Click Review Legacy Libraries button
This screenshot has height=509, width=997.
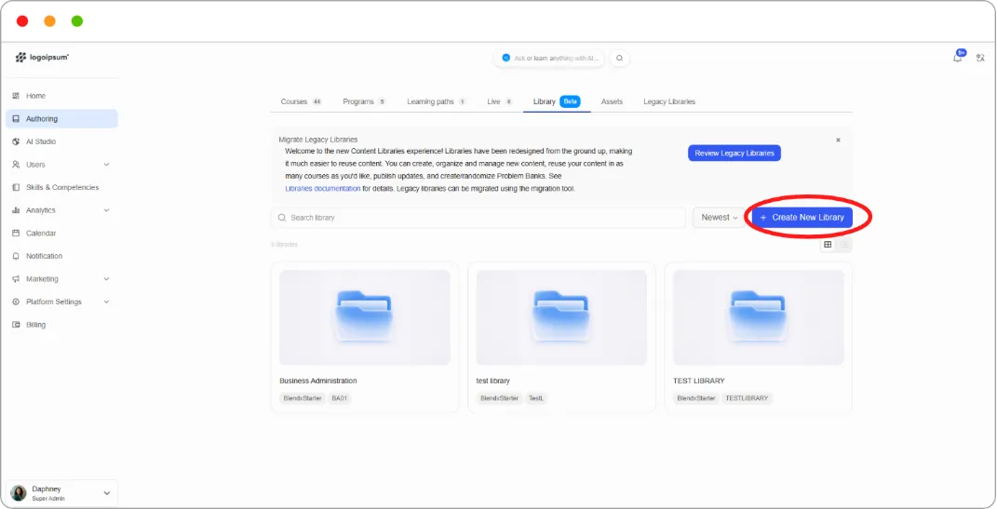point(734,154)
